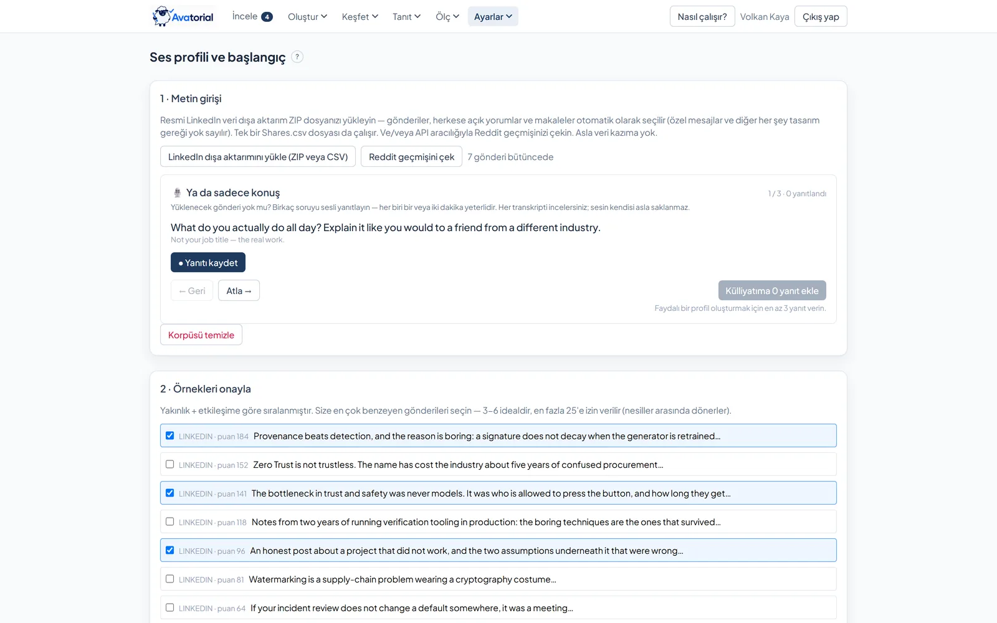The image size is (997, 623).
Task: Click the 'LINKEDIN · puan 81' label
Action: coord(211,580)
